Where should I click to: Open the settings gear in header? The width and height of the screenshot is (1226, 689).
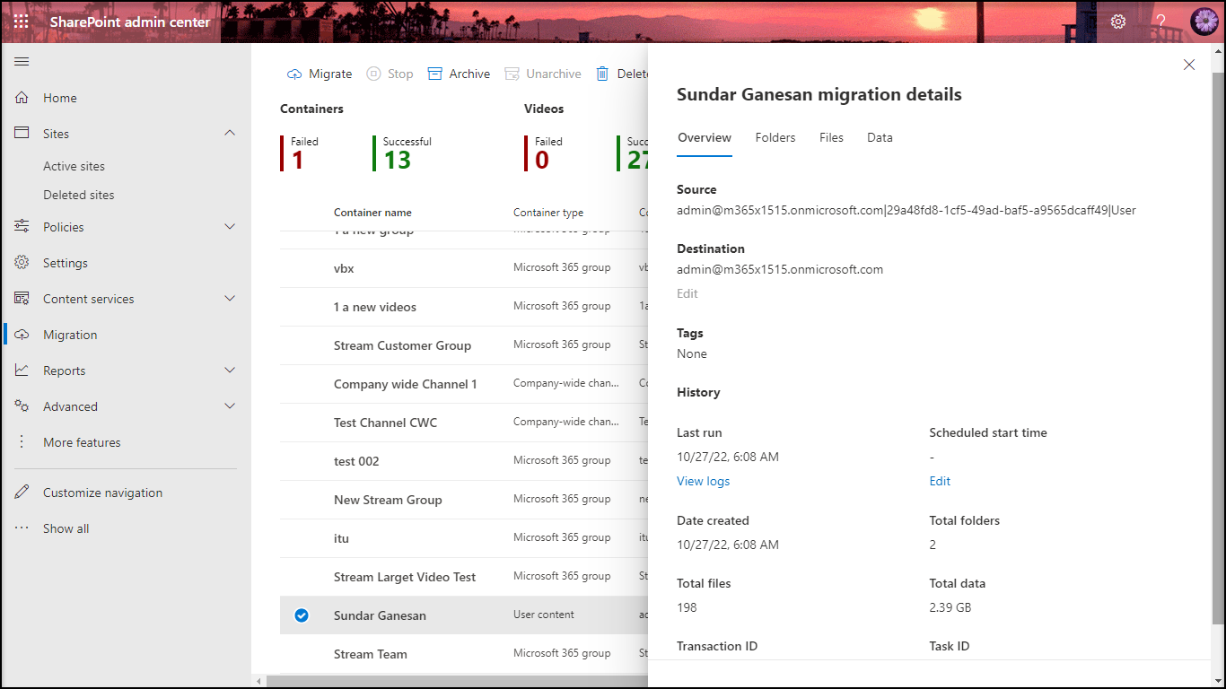(x=1118, y=22)
